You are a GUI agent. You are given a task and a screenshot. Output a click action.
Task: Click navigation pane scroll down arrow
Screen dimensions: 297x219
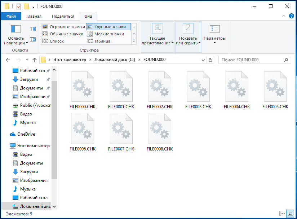tap(54, 207)
